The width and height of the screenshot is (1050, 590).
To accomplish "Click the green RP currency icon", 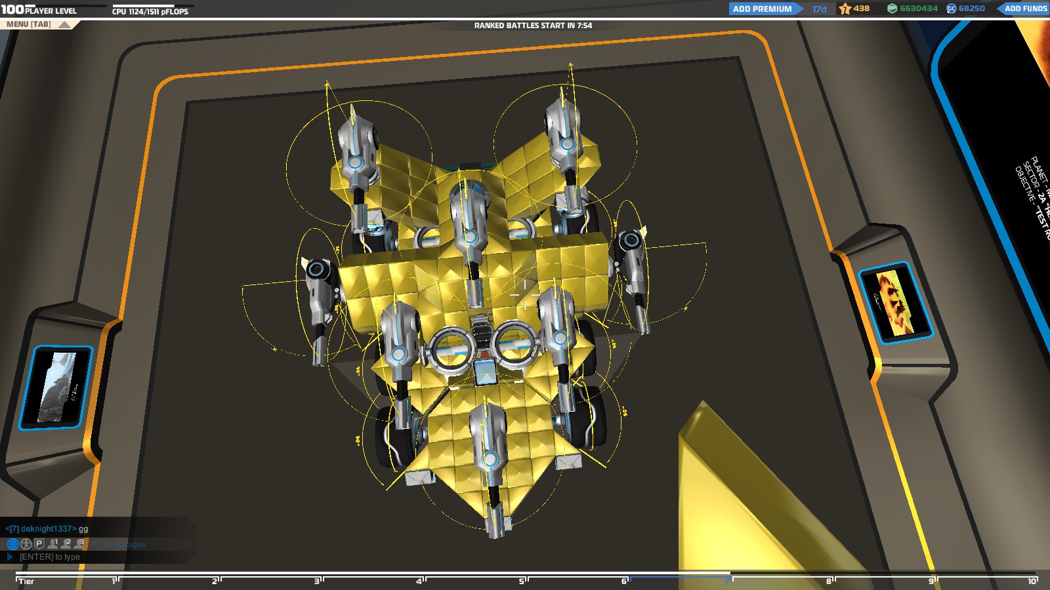I will click(891, 9).
